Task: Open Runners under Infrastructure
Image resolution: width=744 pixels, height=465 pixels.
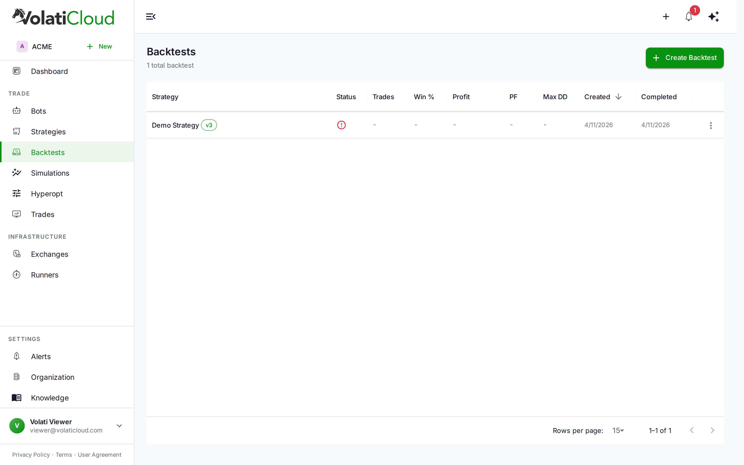Action: (x=67, y=275)
